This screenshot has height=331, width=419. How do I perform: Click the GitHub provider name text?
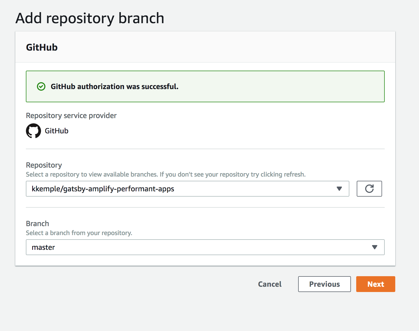(56, 131)
